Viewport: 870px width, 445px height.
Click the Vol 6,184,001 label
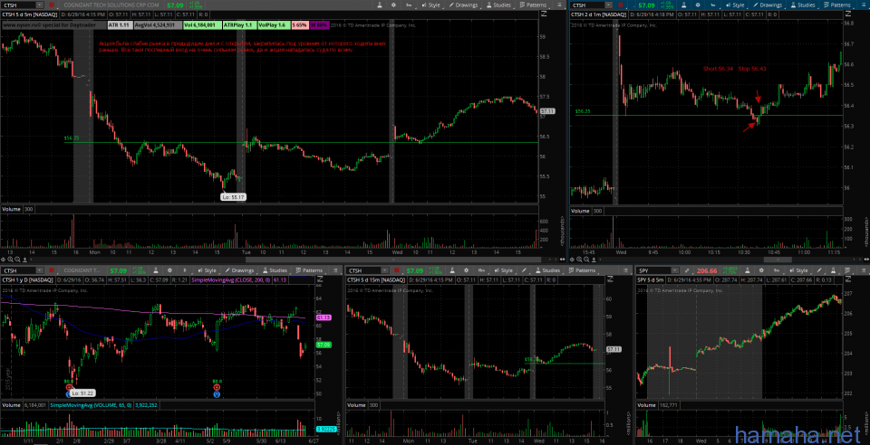click(x=201, y=25)
